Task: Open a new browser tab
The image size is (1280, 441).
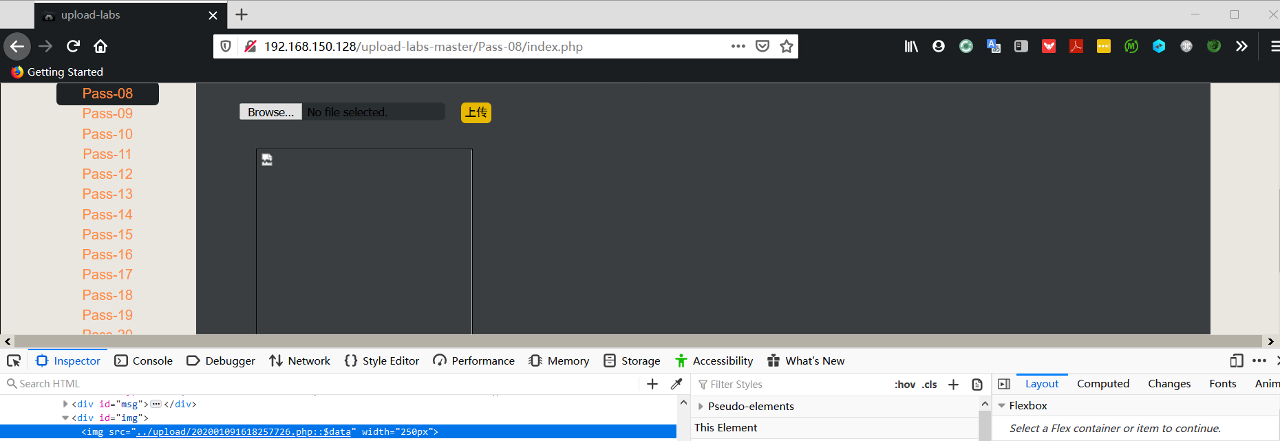Action: [242, 14]
